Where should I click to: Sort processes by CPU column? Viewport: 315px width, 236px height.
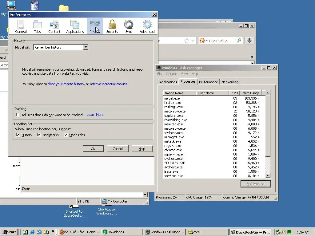point(234,93)
